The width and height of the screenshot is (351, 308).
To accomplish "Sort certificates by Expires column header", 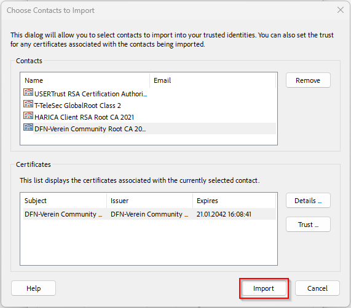I will coord(234,201).
